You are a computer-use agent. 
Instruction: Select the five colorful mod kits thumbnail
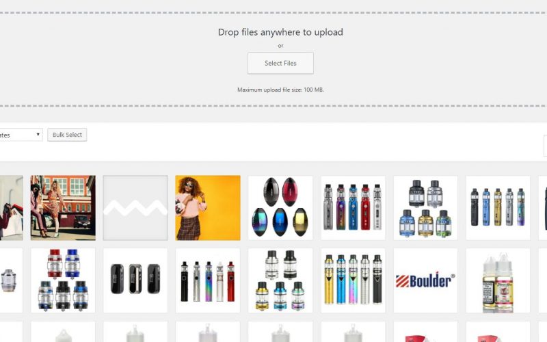click(353, 208)
